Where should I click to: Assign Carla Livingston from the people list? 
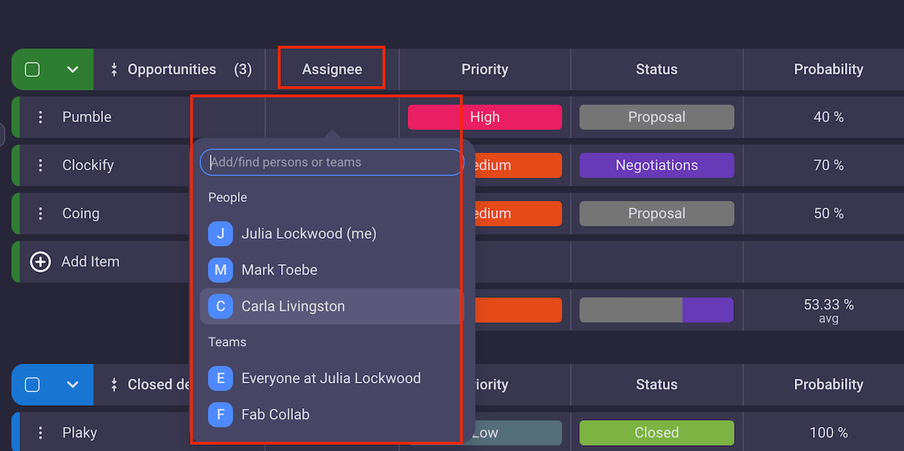(x=293, y=306)
